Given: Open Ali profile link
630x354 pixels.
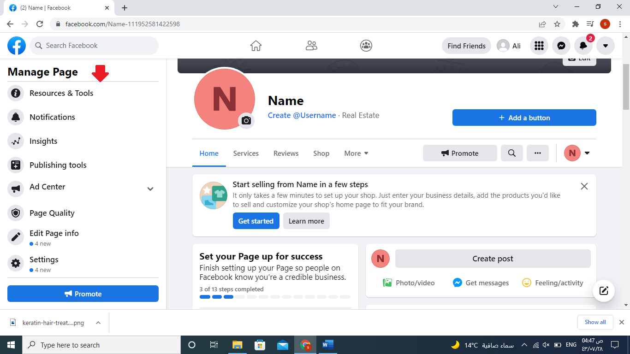Looking at the screenshot, I should coord(509,46).
